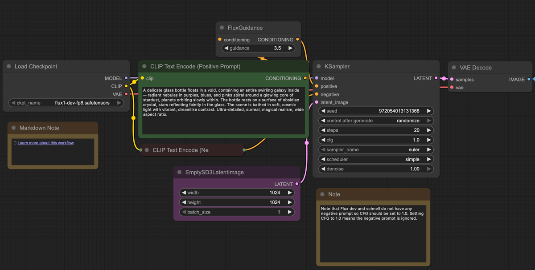Cycle scheduler backward with left arrow
535x270 pixels.
pyautogui.click(x=323, y=159)
